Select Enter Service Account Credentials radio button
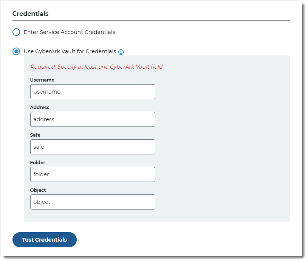The width and height of the screenshot is (308, 262). tap(16, 32)
